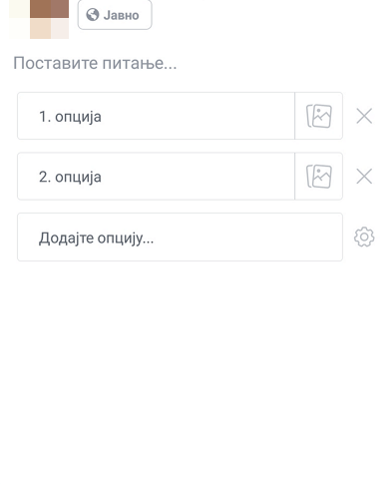The width and height of the screenshot is (388, 484).
Task: Add a third poll option entry
Action: pos(180,237)
